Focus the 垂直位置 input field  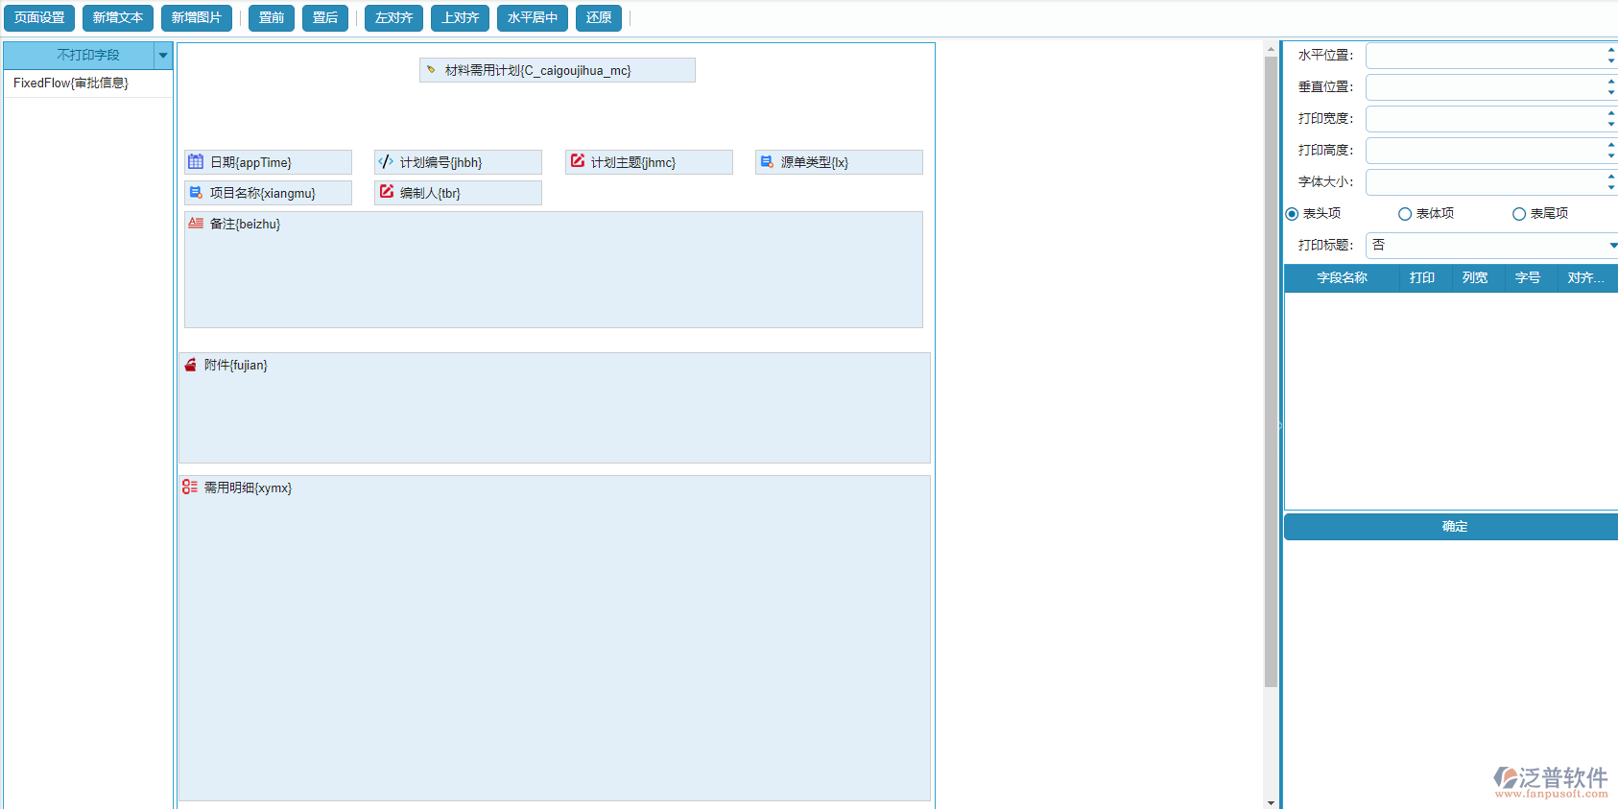point(1486,87)
